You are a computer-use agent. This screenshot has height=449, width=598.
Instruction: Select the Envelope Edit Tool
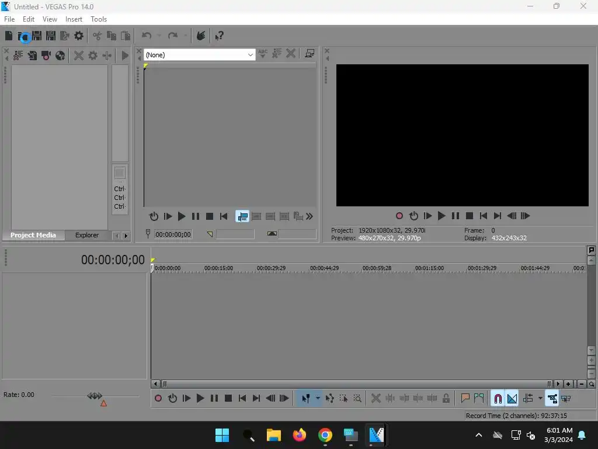(x=329, y=399)
